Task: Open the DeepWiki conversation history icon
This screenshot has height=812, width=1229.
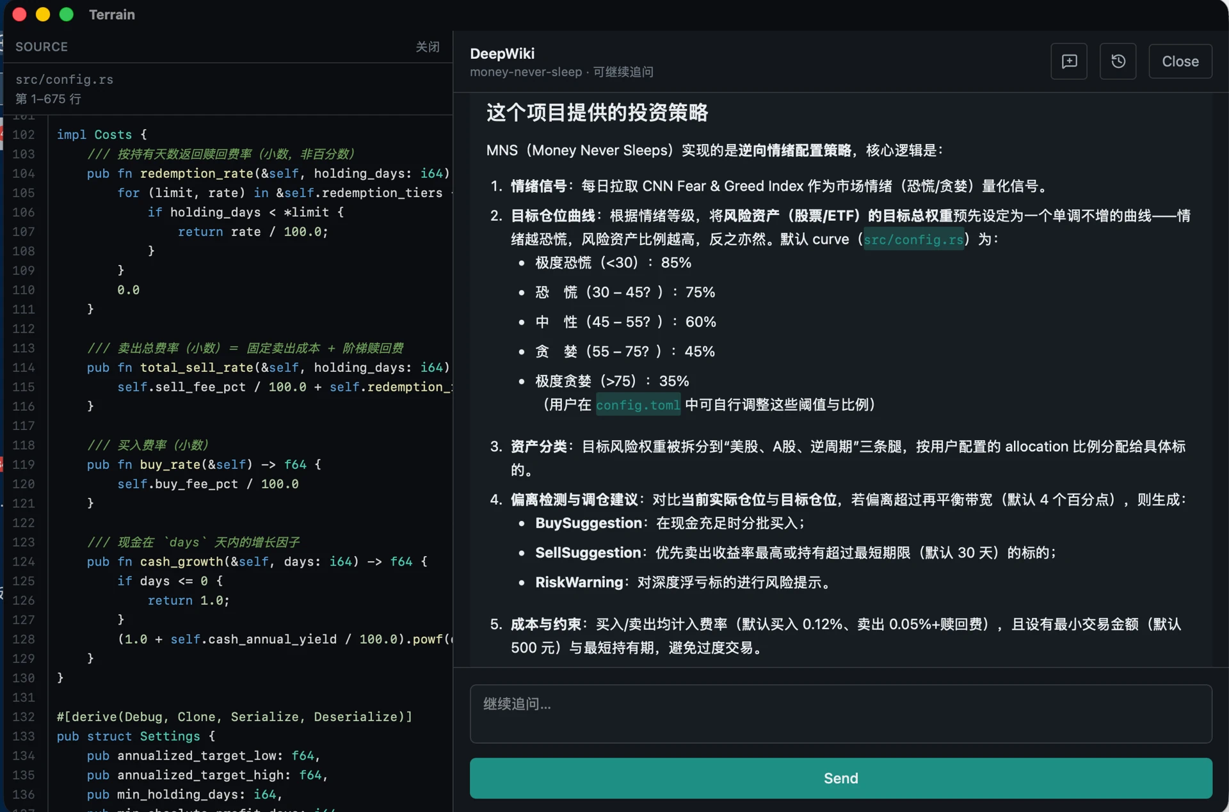Action: 1118,61
